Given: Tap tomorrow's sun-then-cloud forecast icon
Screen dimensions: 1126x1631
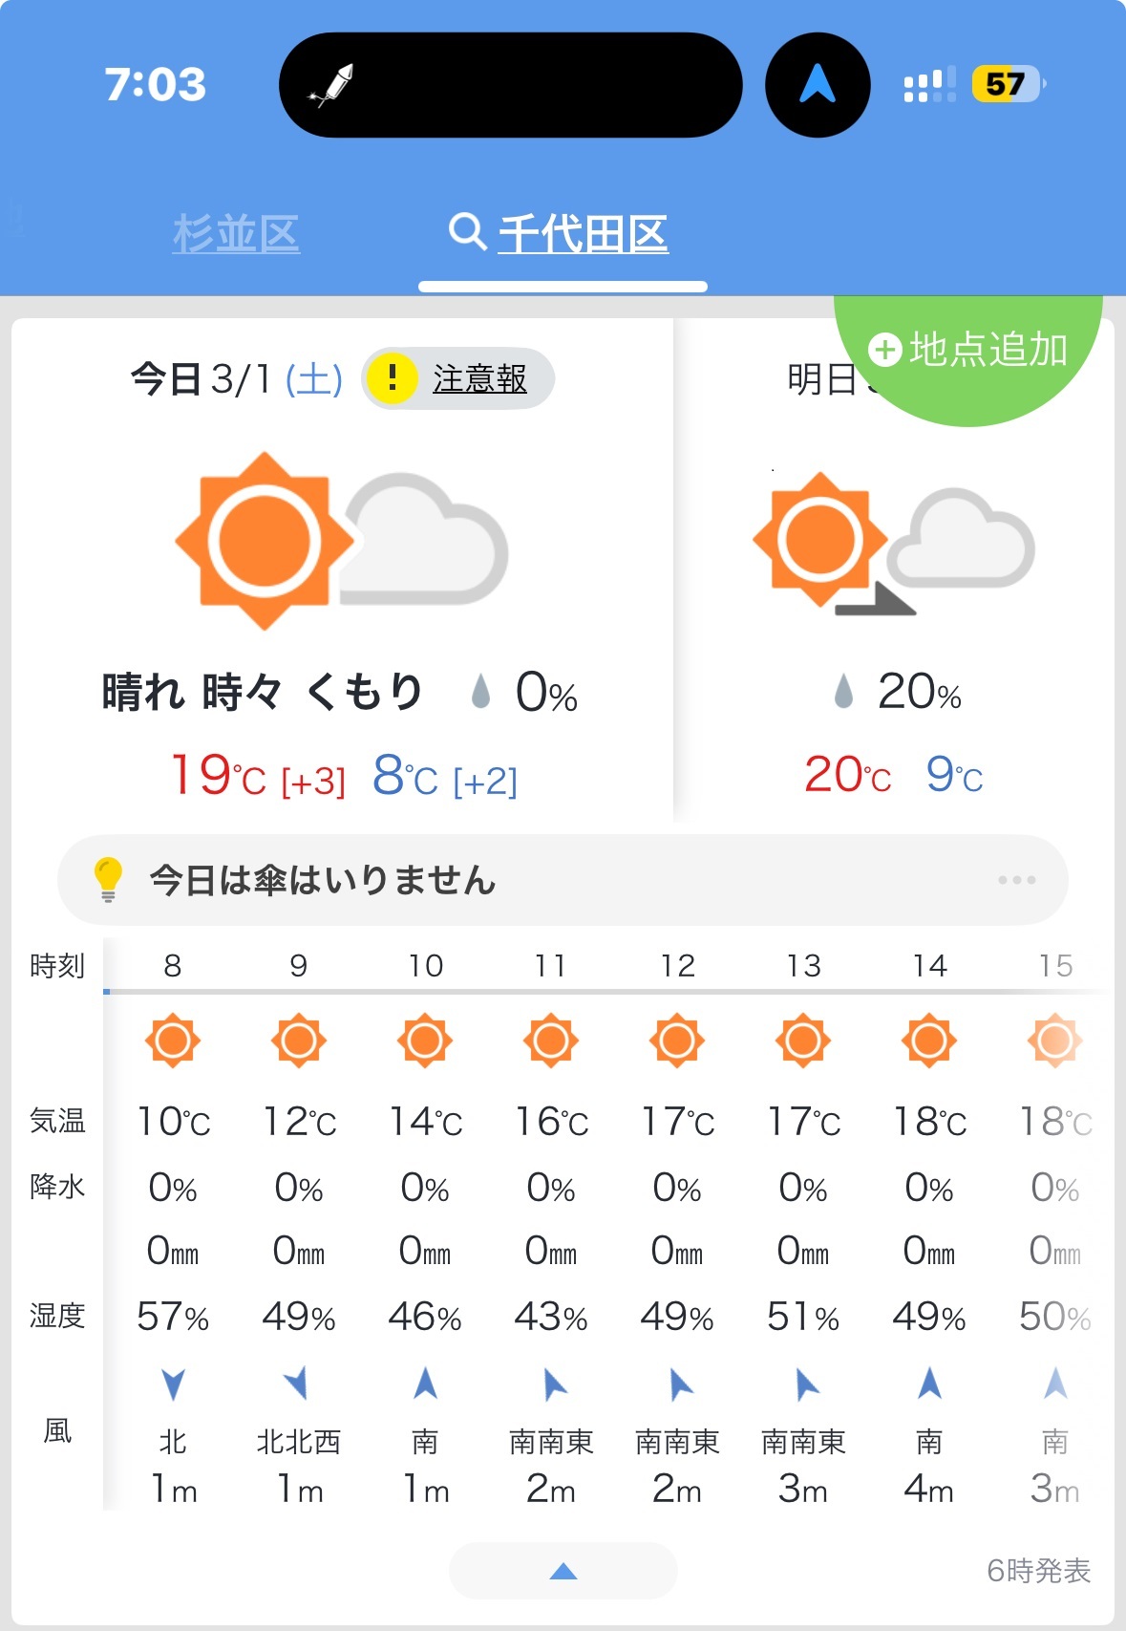Looking at the screenshot, I should (893, 542).
